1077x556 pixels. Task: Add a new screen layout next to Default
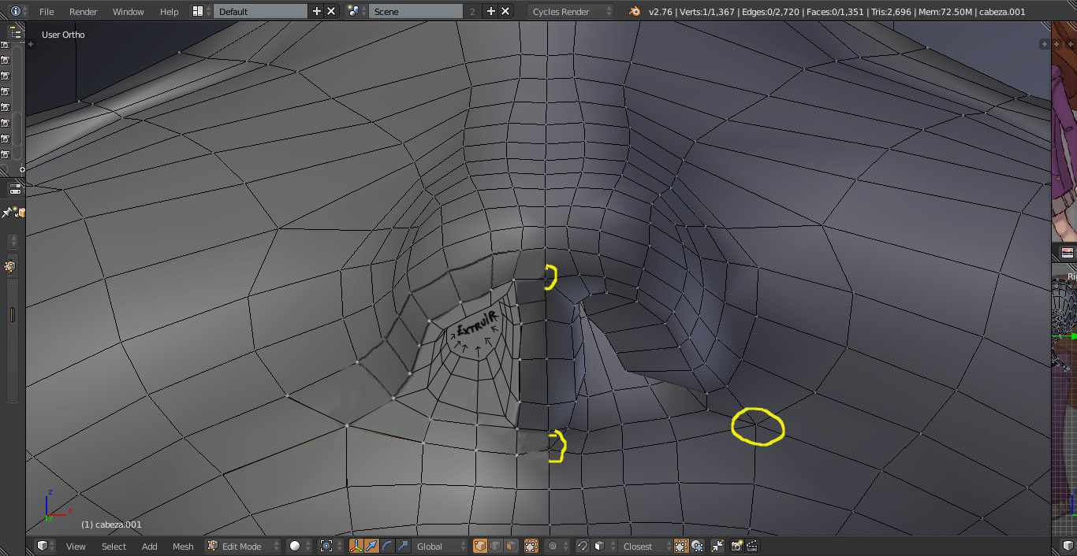tap(317, 11)
